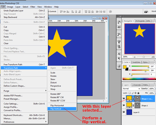Click the Navigator zoom percentage field

(127, 57)
